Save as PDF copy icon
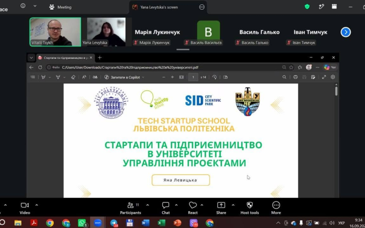Screen dimensions: 365x228 313,77
